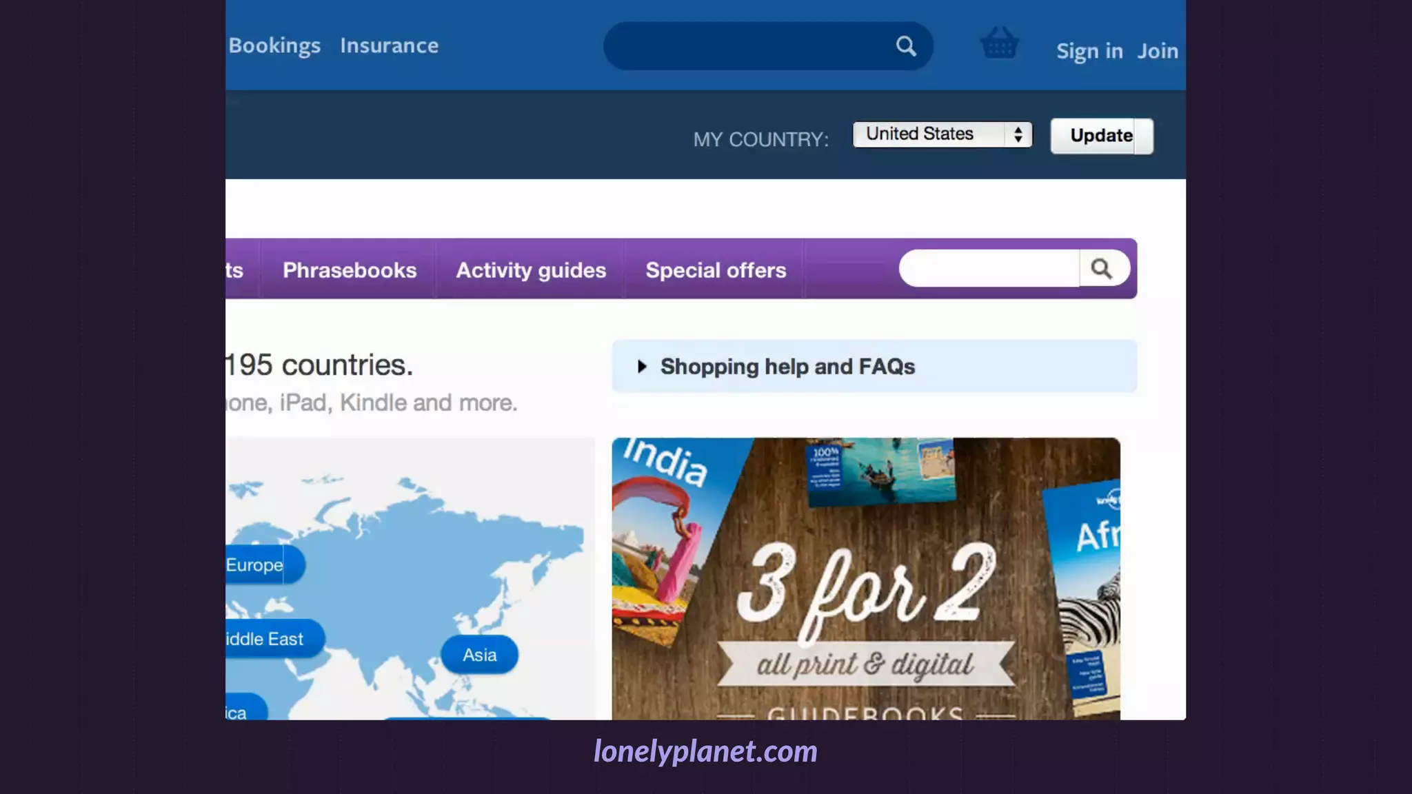Focus the shop search text field
The image size is (1412, 794).
tap(989, 268)
